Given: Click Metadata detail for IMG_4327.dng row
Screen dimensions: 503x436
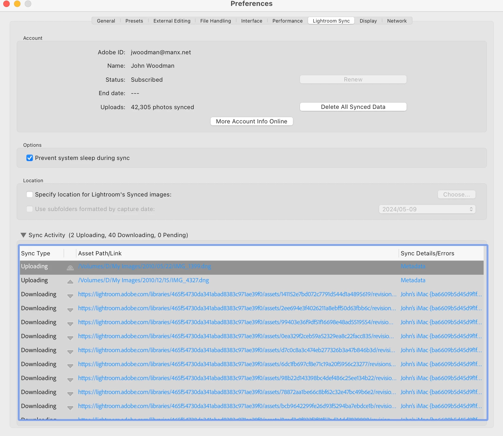Looking at the screenshot, I should click(x=413, y=280).
